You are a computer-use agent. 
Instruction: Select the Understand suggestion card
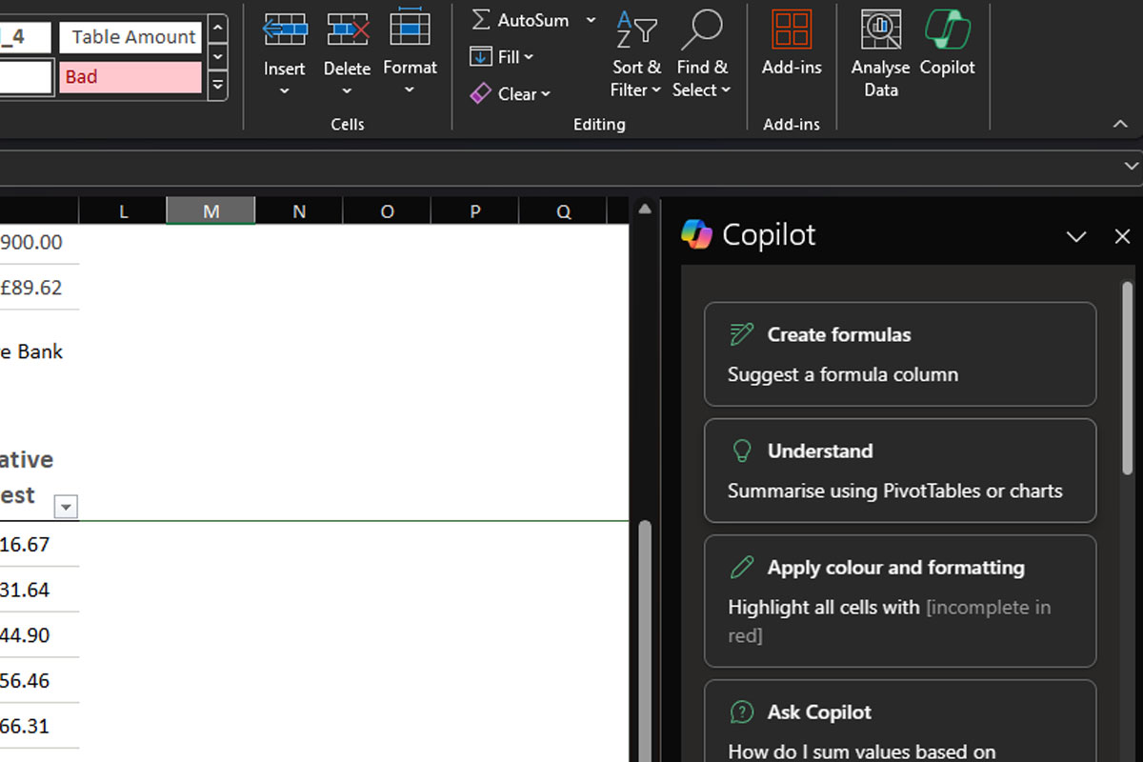900,471
